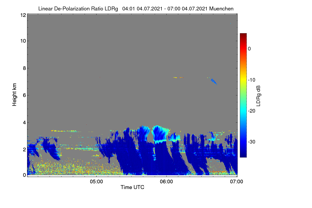This screenshot has height=208, width=312.
Task: Click the -30 colorbar tick label
Action: [252, 142]
